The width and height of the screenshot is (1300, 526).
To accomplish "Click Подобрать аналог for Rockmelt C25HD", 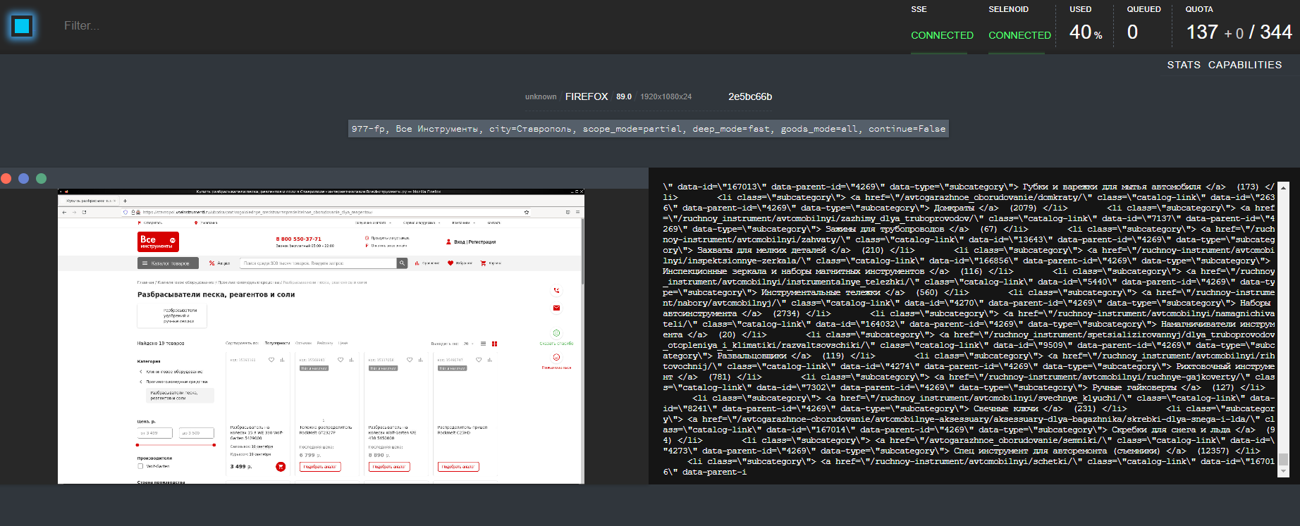I will click(458, 467).
